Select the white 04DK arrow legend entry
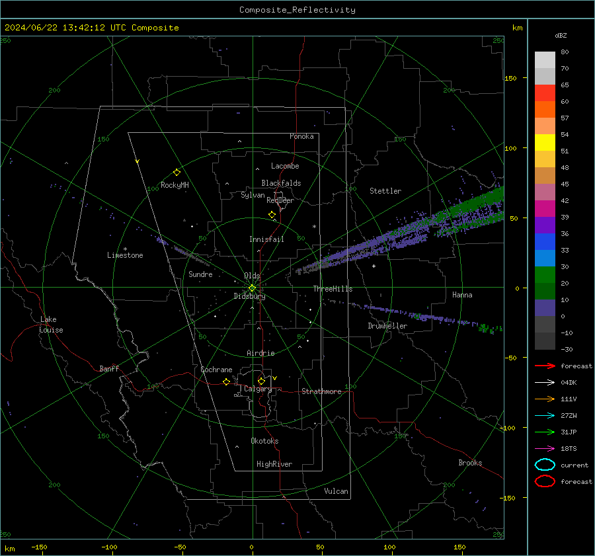 tap(545, 383)
